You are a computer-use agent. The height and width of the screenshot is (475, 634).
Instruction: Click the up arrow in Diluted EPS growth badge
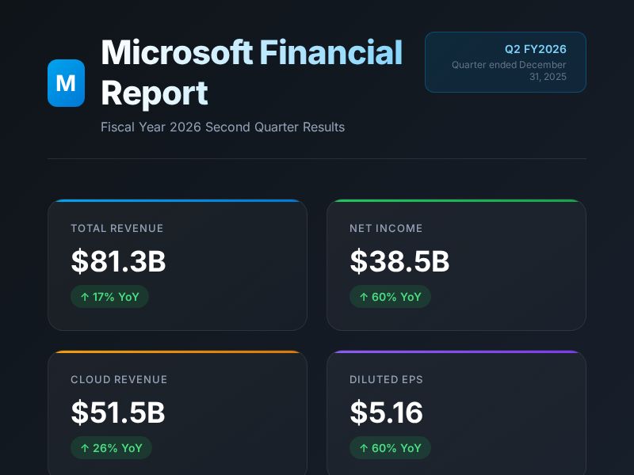(x=363, y=448)
